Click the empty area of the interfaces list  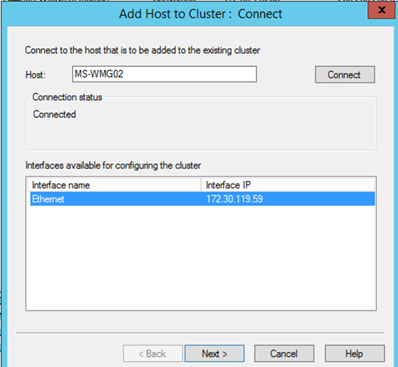200,257
